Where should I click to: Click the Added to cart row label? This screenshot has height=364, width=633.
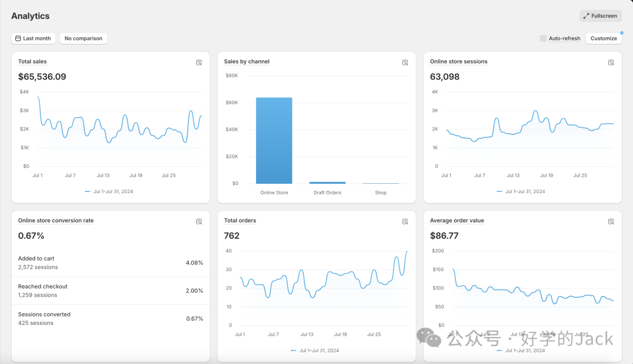[x=36, y=259]
